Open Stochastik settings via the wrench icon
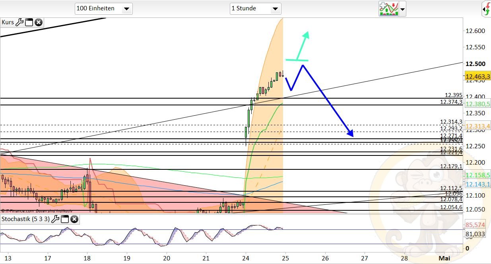 click(55, 219)
